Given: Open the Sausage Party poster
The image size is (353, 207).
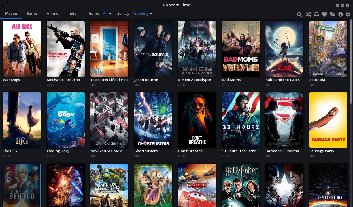Looking at the screenshot, I should [x=328, y=120].
